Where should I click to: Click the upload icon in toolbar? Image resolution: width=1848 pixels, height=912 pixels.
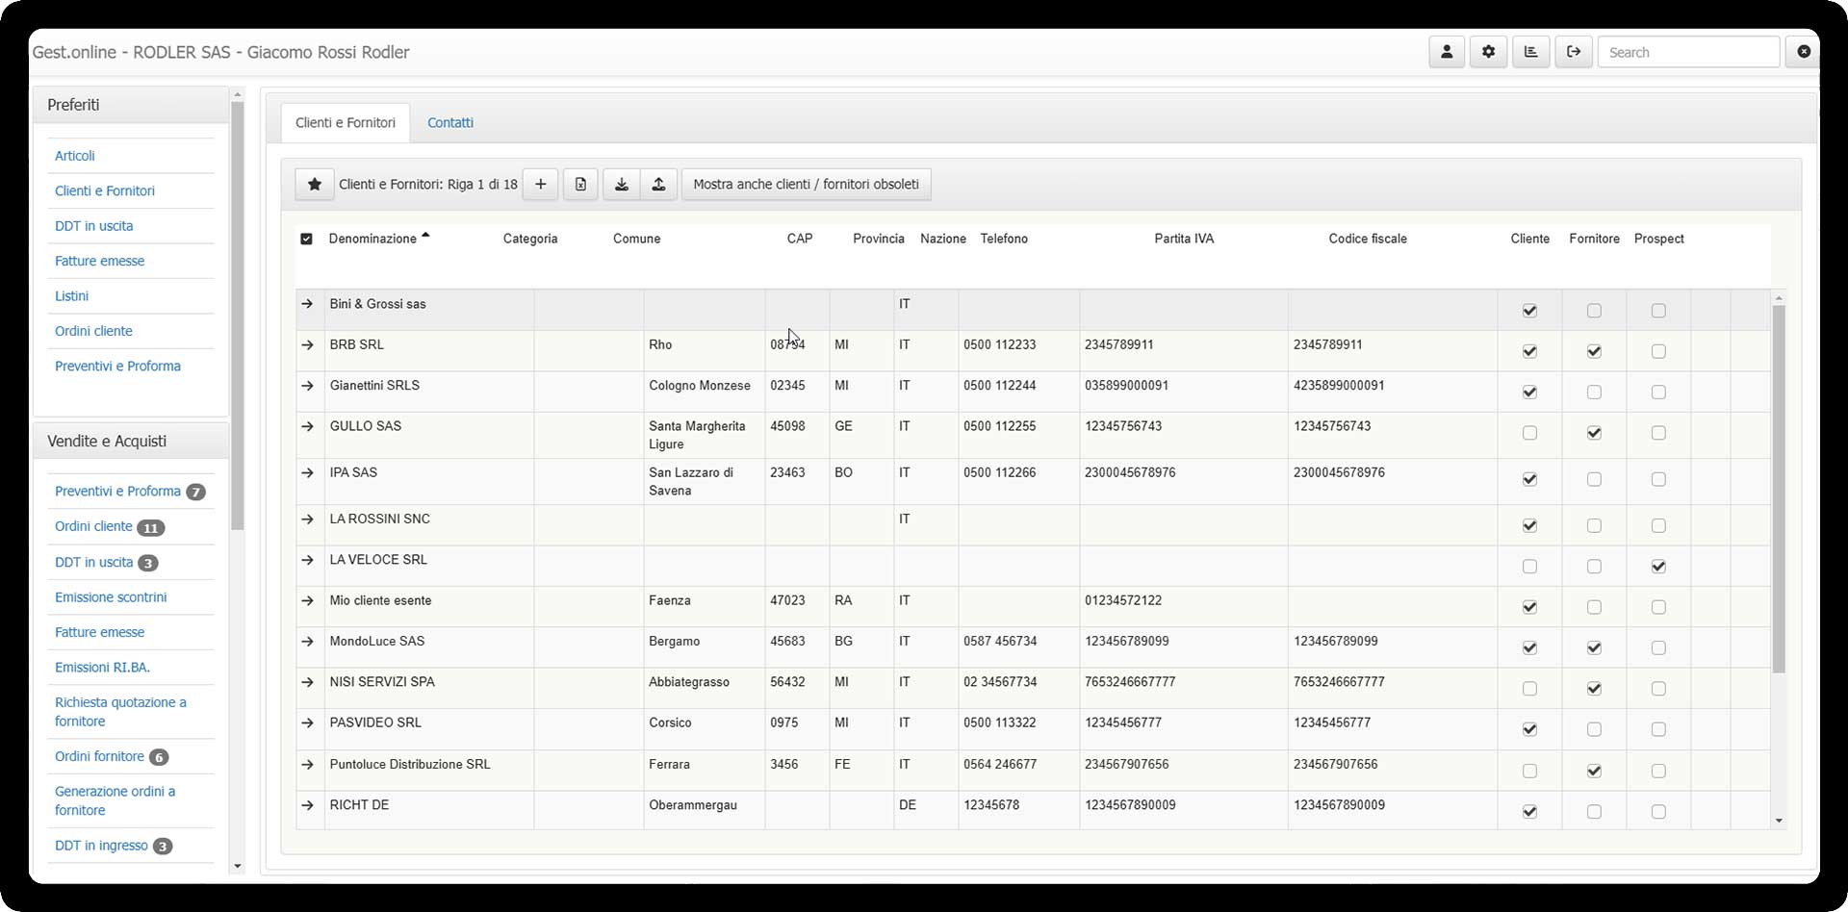pyautogui.click(x=658, y=185)
